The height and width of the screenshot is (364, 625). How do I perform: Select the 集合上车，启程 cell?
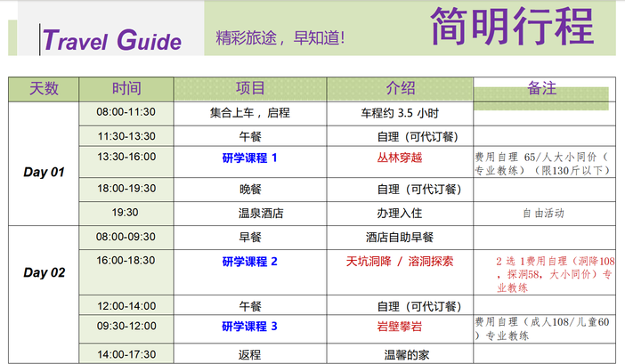point(250,113)
